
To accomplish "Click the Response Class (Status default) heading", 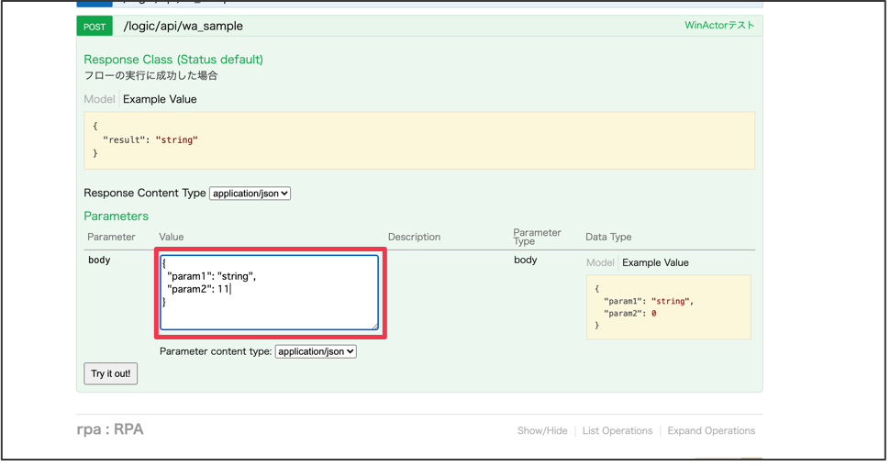I will [173, 60].
